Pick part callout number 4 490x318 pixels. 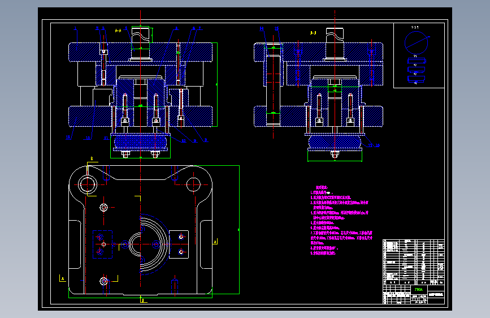[x=126, y=28]
